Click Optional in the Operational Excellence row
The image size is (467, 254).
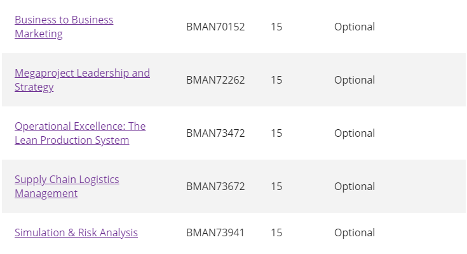355,133
